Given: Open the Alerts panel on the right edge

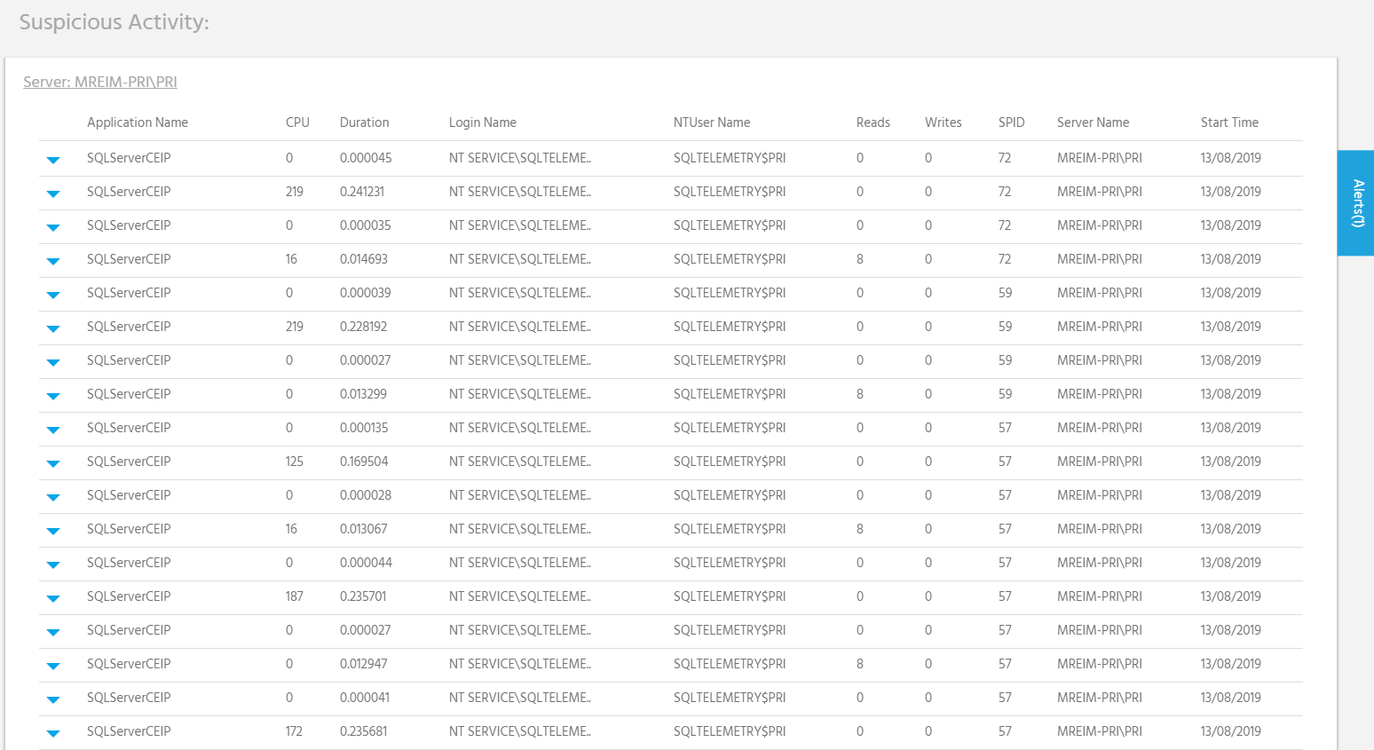Looking at the screenshot, I should 1356,202.
